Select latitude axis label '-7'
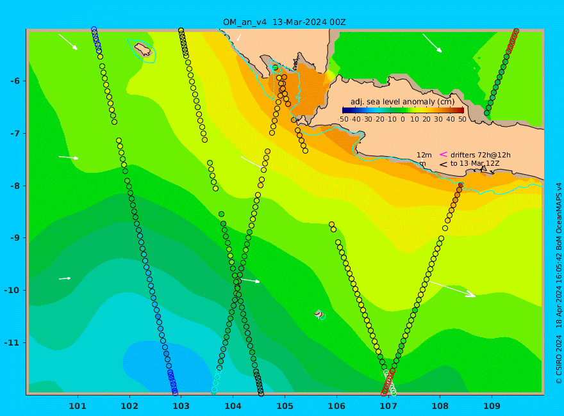 click(15, 133)
